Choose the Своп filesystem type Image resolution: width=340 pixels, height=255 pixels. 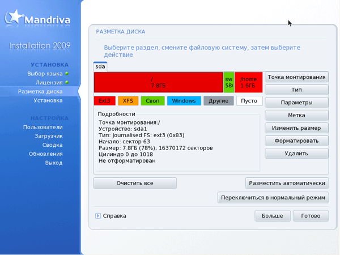tap(152, 101)
